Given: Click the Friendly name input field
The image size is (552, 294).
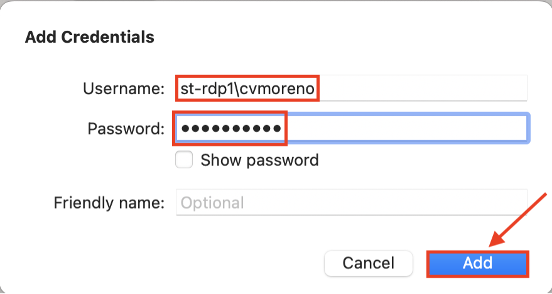Looking at the screenshot, I should pyautogui.click(x=352, y=203).
